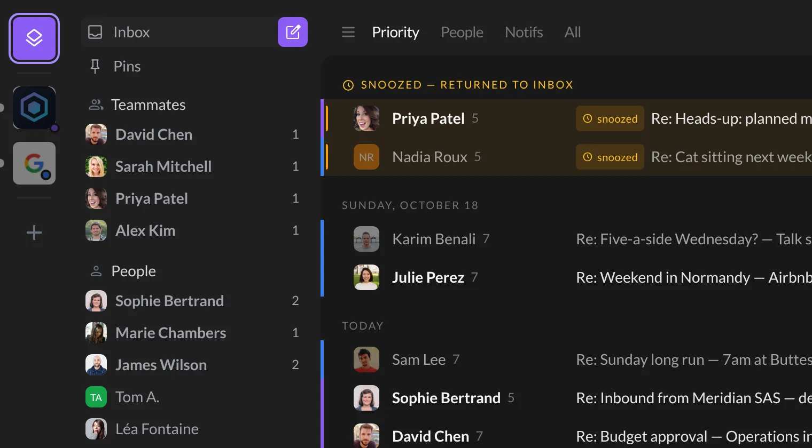This screenshot has height=448, width=812.
Task: Switch to the Google account icon
Action: 34,163
